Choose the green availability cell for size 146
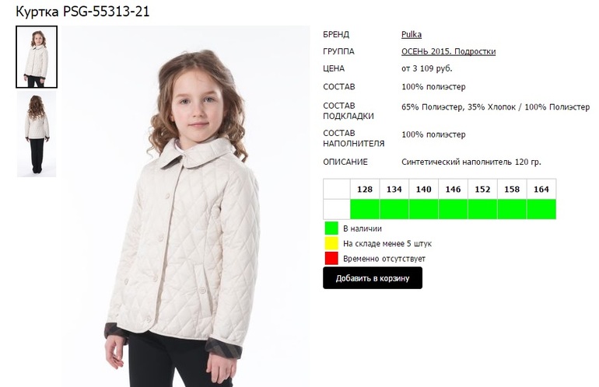This screenshot has width=599, height=387. pyautogui.click(x=453, y=209)
